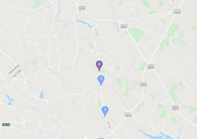The height and width of the screenshot is (139, 197).
Task: Click the small green park beside marker A
Action: click(103, 71)
